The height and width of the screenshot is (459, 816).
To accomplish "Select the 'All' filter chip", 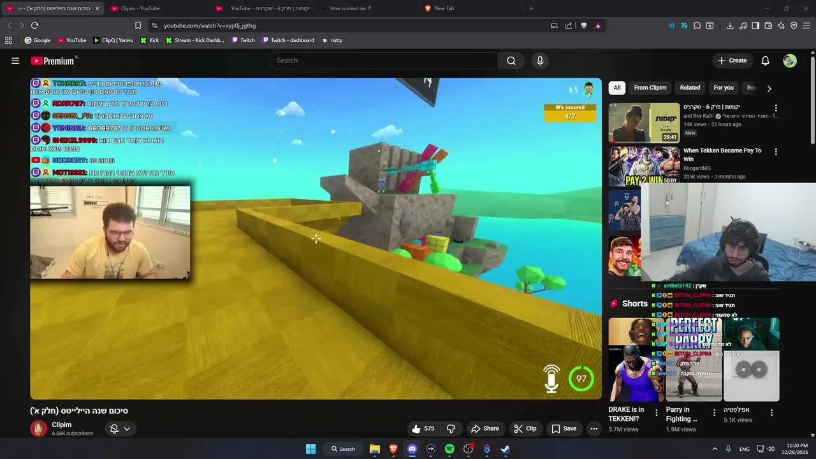I will click(616, 88).
